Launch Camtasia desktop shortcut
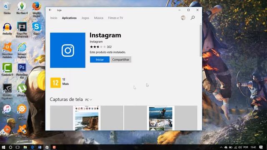The width and height of the screenshot is (267, 150). [x=7, y=70]
